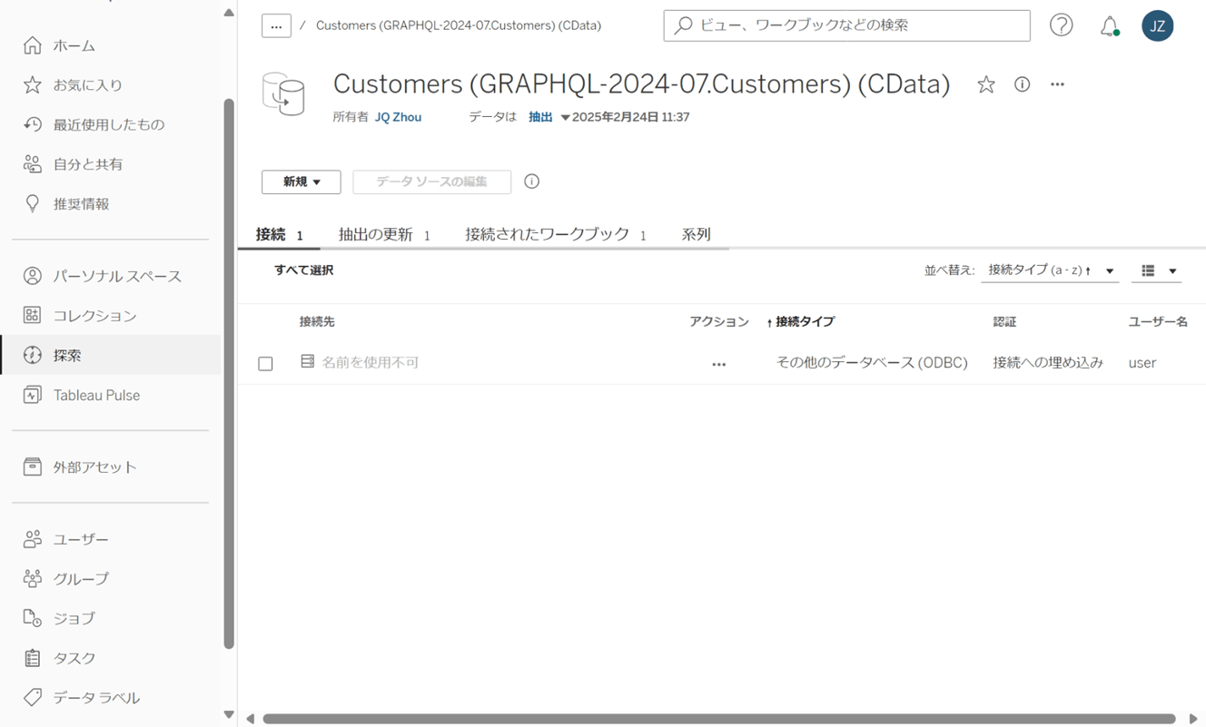Click the magnifier icon in search box
This screenshot has width=1206, height=727.
[x=684, y=25]
